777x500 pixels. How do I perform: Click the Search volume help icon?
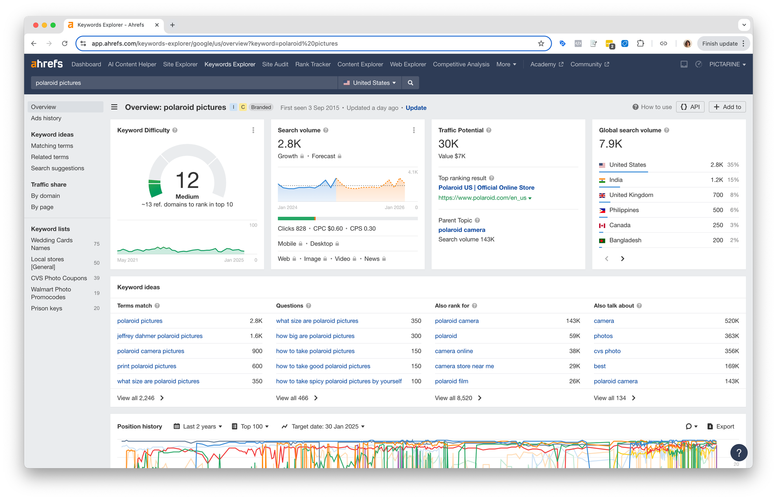coord(326,130)
